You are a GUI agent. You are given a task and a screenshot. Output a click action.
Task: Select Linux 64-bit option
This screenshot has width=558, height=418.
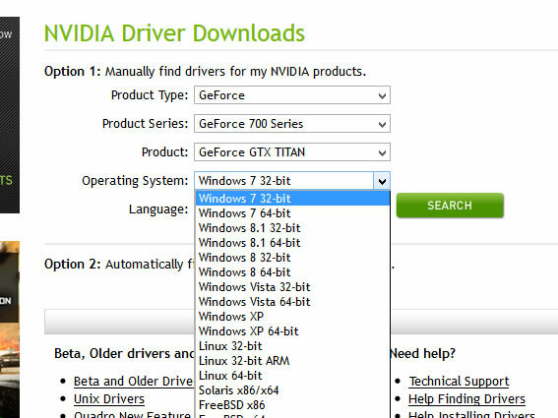coord(292,376)
